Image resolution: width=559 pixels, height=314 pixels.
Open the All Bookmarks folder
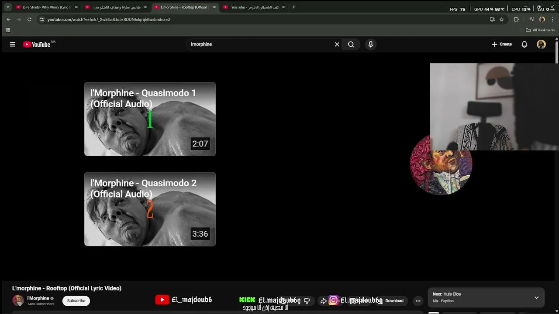[540, 30]
